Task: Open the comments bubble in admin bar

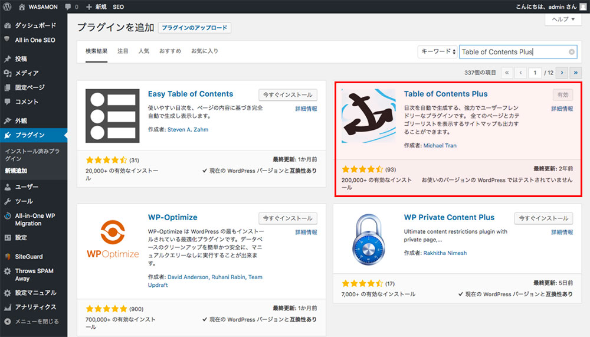Action: click(x=71, y=6)
